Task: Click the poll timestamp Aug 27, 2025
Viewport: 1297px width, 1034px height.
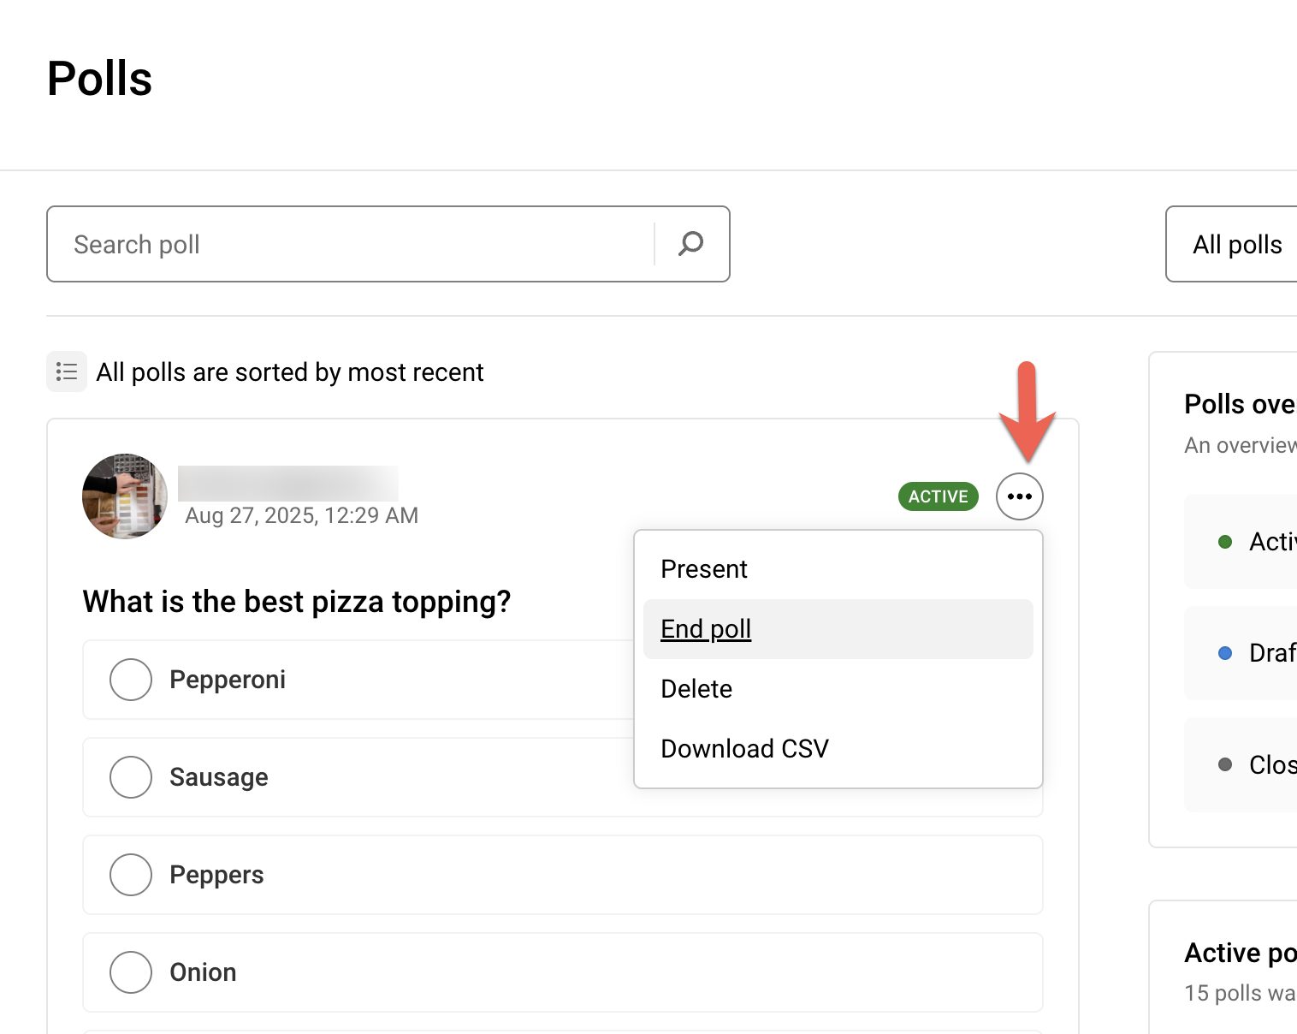Action: (301, 515)
